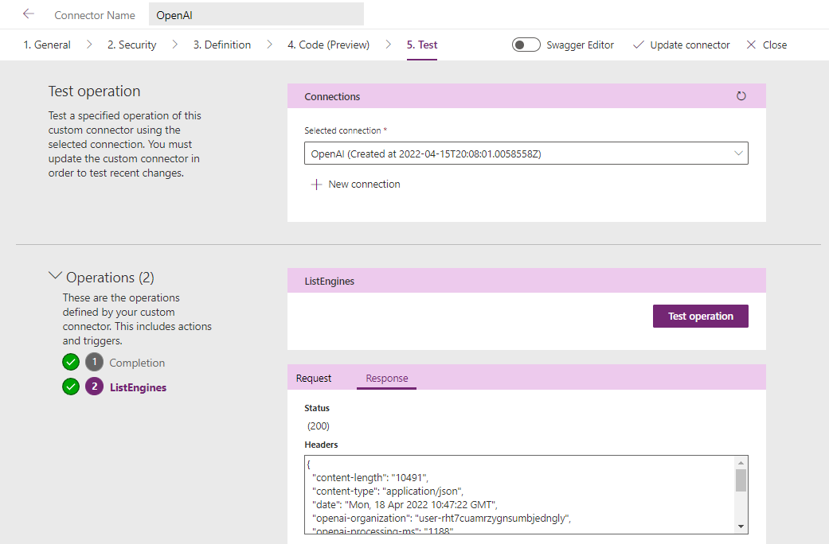This screenshot has height=544, width=829.
Task: Toggle the Swagger Editor switch
Action: [x=526, y=45]
